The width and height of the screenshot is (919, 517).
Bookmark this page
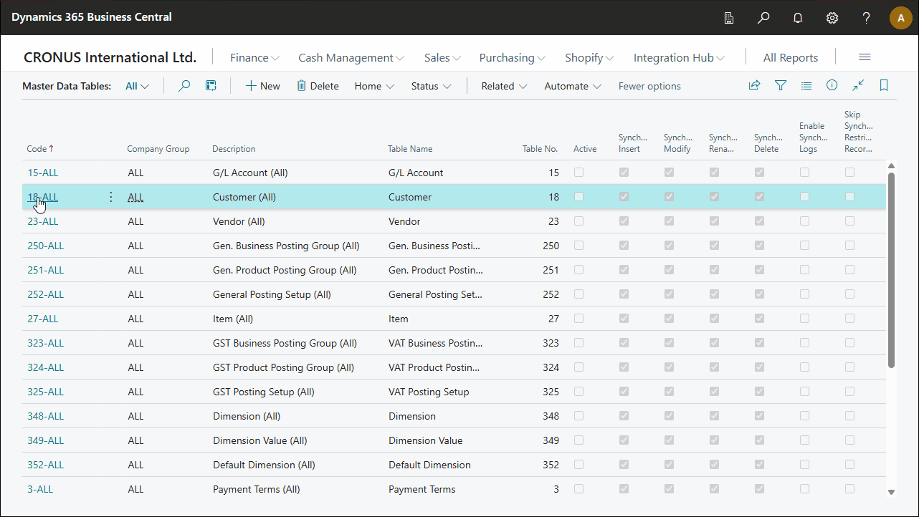[884, 86]
